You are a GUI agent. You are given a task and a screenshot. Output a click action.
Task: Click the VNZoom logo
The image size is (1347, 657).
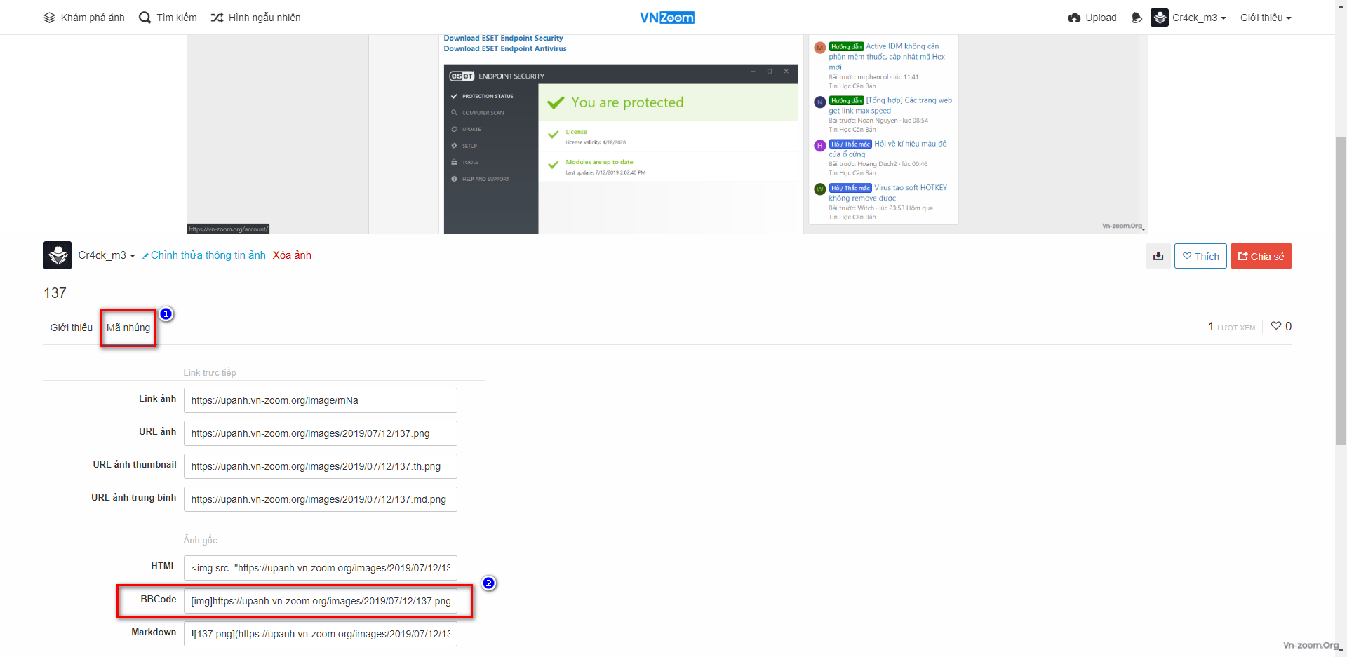click(x=666, y=18)
